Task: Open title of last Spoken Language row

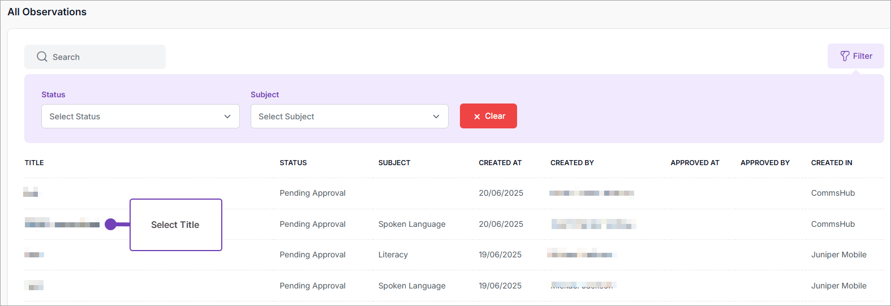Action: (34, 286)
